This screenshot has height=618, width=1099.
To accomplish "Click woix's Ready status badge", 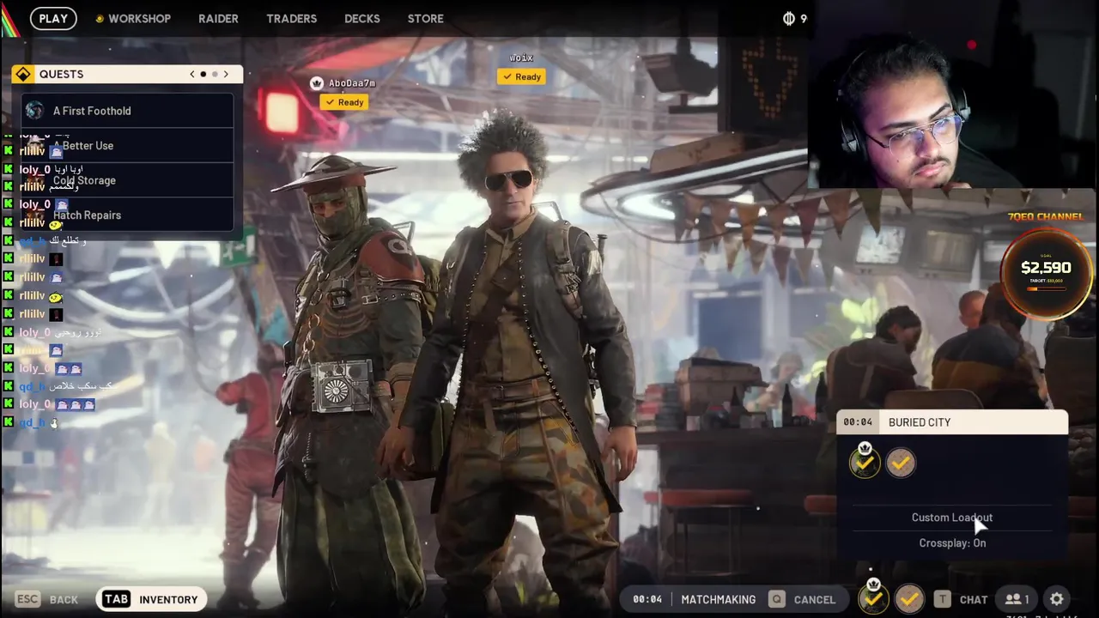I will click(x=522, y=76).
